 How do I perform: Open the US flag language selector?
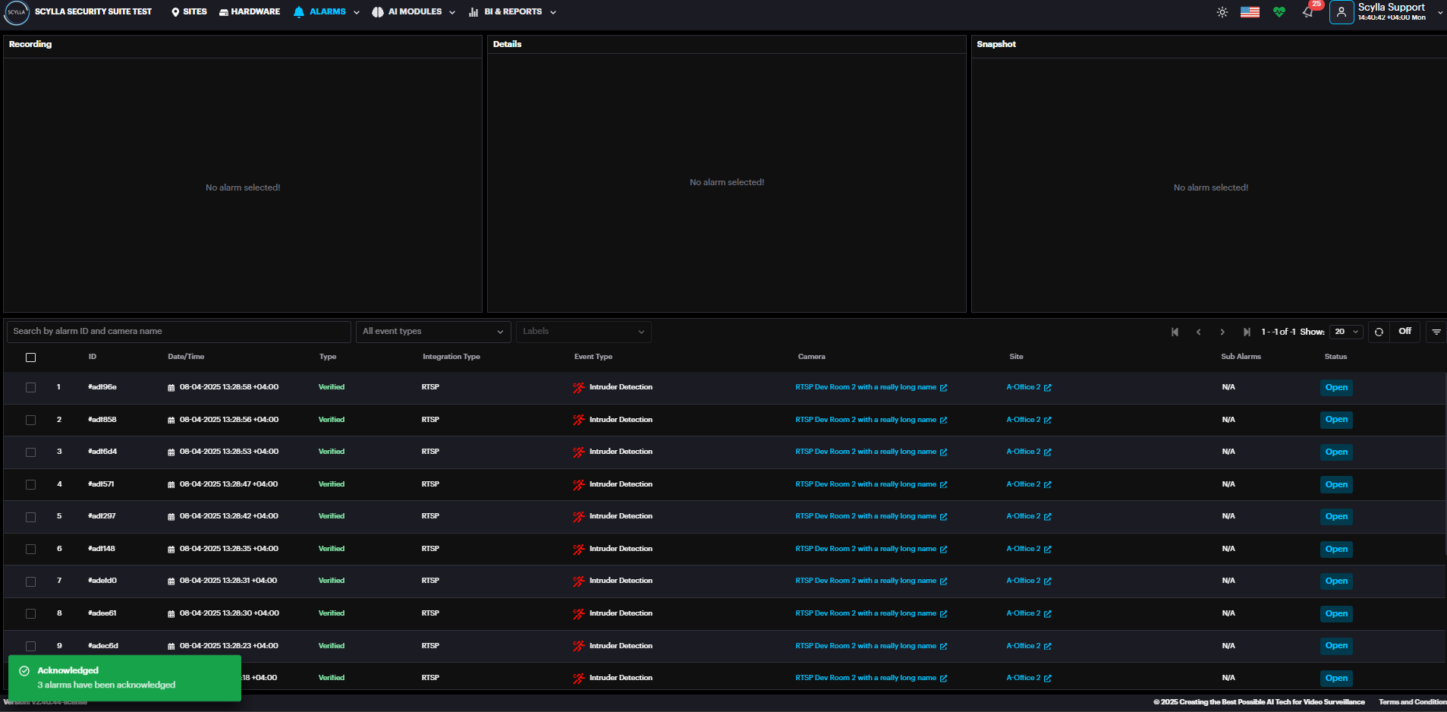pyautogui.click(x=1250, y=12)
